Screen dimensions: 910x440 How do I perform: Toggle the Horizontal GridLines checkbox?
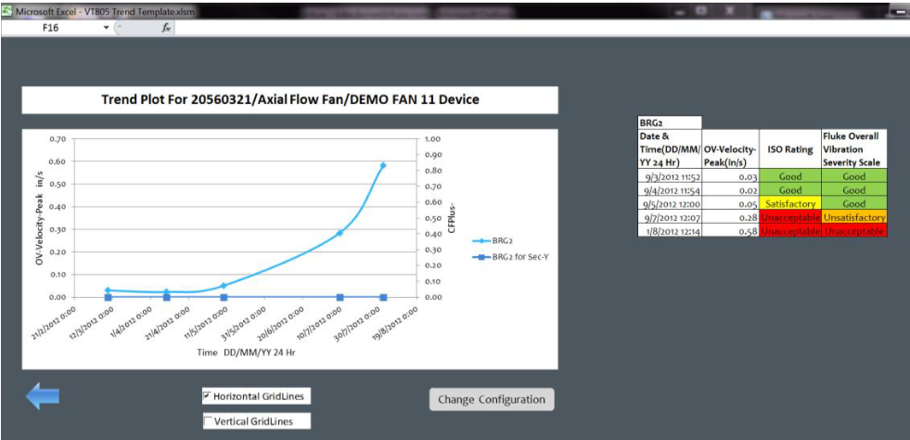pos(207,396)
